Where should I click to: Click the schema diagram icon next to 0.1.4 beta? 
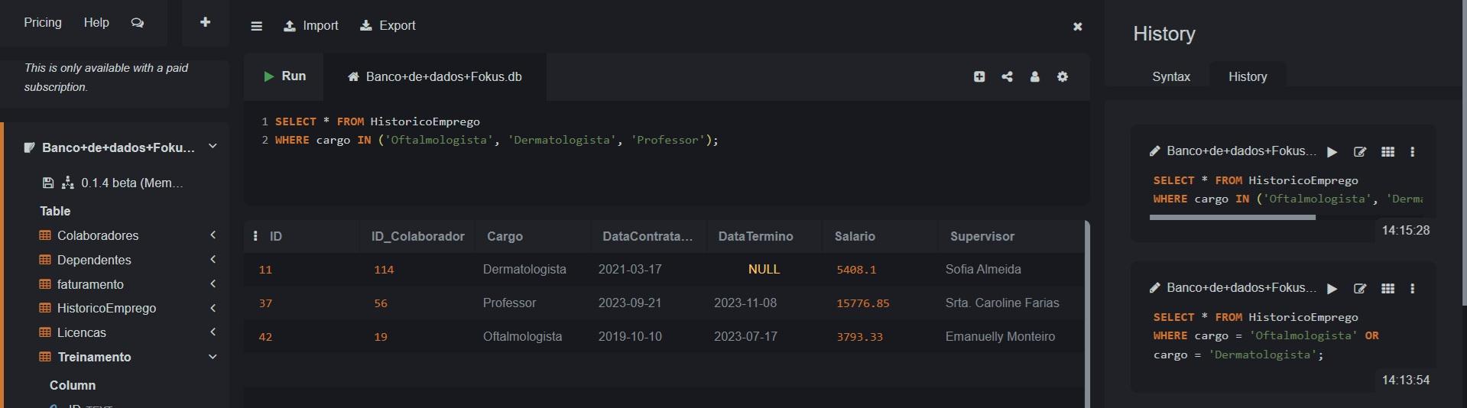coord(68,183)
